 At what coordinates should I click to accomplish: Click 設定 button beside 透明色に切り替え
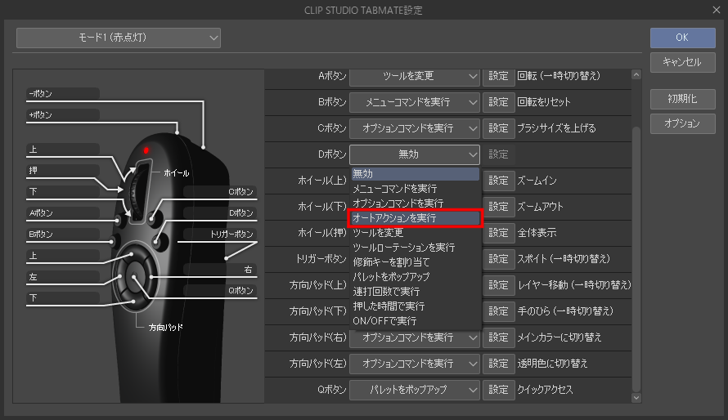point(499,364)
